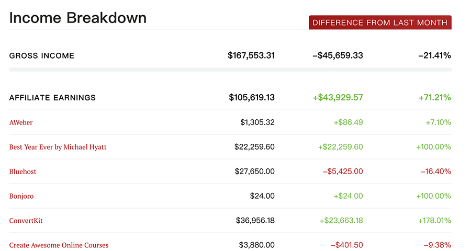Click the affiliate earnings total $105,619.13
Image resolution: width=471 pixels, height=251 pixels.
pyautogui.click(x=252, y=98)
